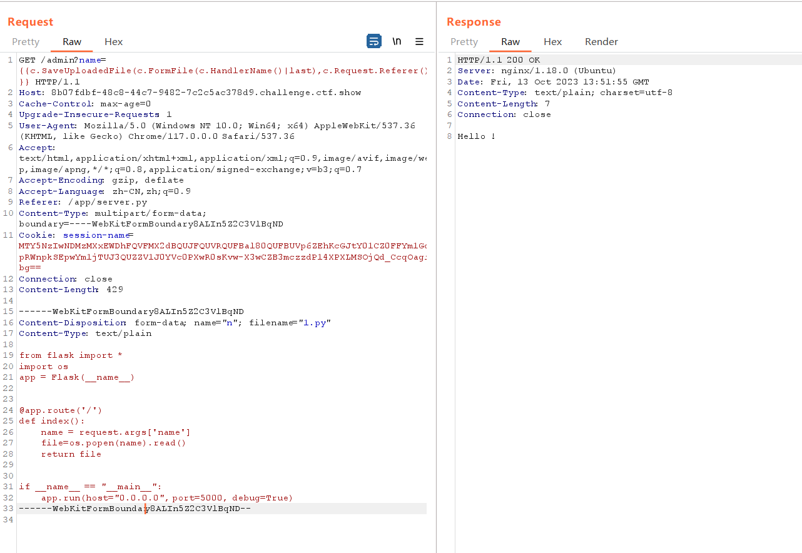Click the Content-Disposition form-data line
The height and width of the screenshot is (553, 802).
[x=175, y=323]
